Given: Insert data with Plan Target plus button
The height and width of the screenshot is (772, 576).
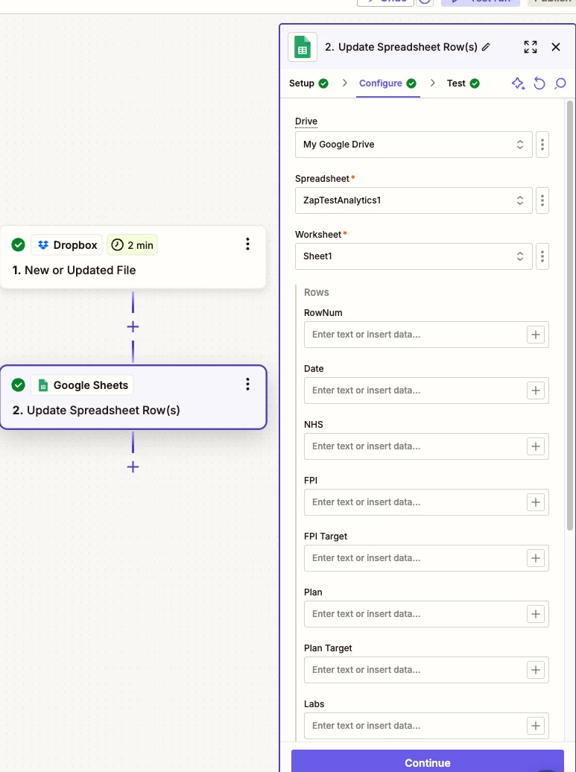Looking at the screenshot, I should (536, 670).
